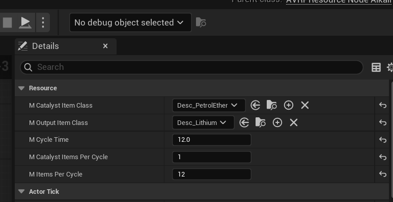Open the AVRP Resource Node parent class link
The height and width of the screenshot is (202, 393).
pos(340,2)
